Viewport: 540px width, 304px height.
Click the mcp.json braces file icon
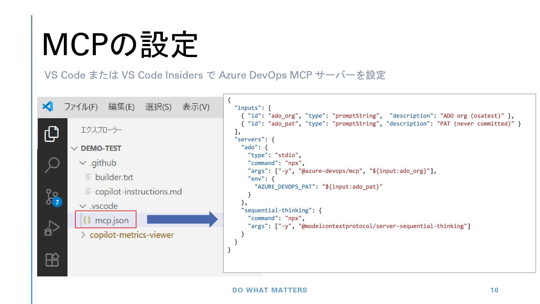(87, 220)
